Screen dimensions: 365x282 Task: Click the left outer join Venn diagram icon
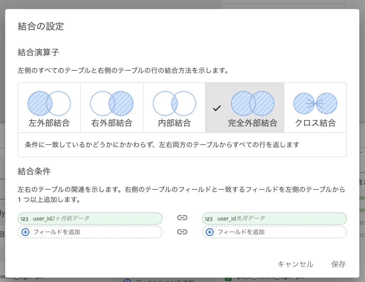tap(49, 104)
